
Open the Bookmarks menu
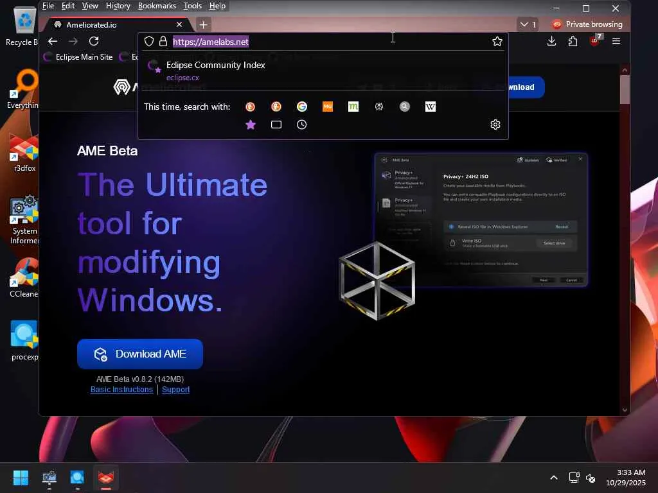[x=157, y=6]
